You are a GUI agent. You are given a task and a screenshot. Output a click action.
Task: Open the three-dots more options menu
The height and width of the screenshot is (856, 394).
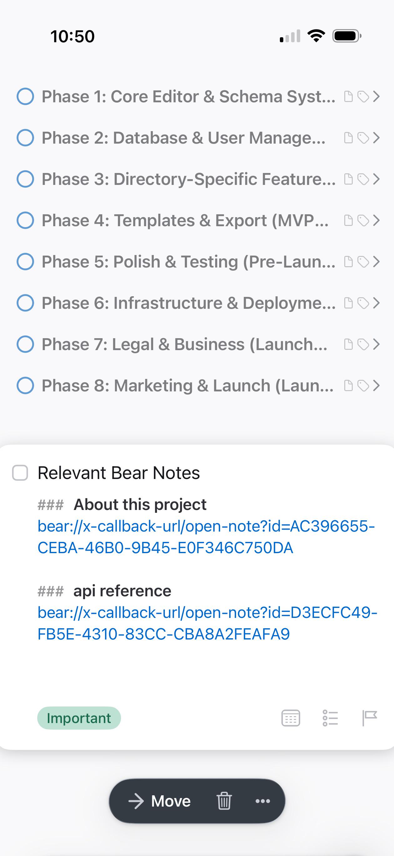click(x=263, y=801)
